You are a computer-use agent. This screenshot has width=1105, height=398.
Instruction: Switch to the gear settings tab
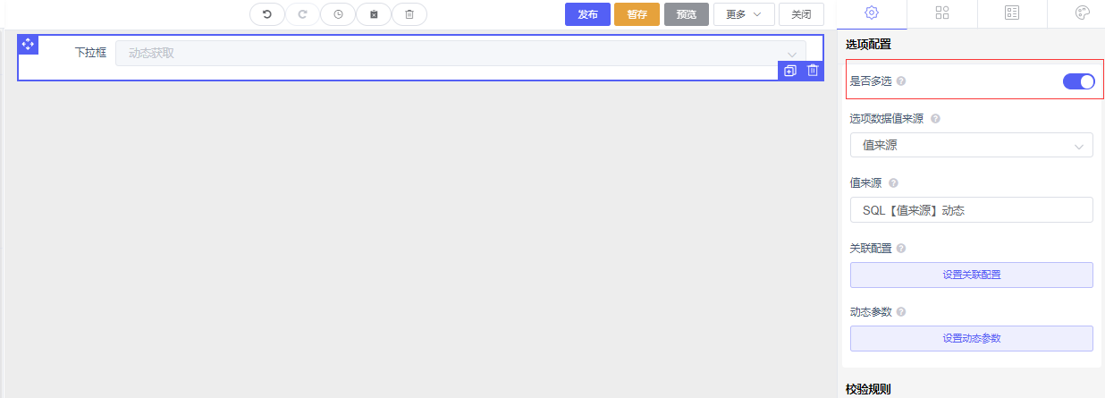[x=872, y=13]
